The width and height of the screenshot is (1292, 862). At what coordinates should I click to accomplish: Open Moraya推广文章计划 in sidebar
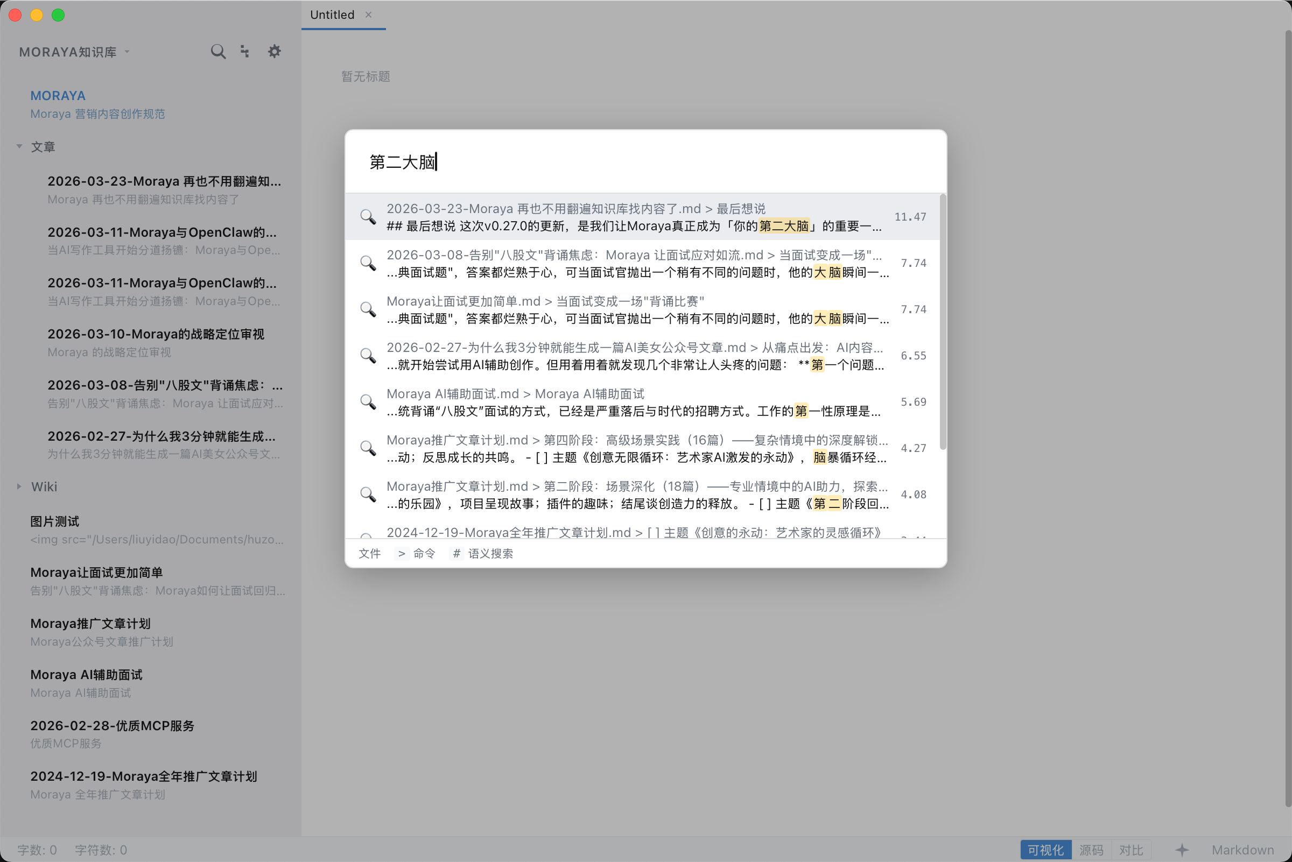tap(91, 624)
